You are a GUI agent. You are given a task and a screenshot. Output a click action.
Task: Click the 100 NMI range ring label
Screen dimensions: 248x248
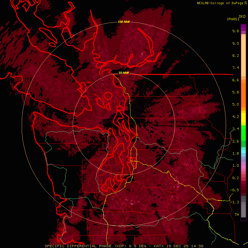(x=124, y=22)
